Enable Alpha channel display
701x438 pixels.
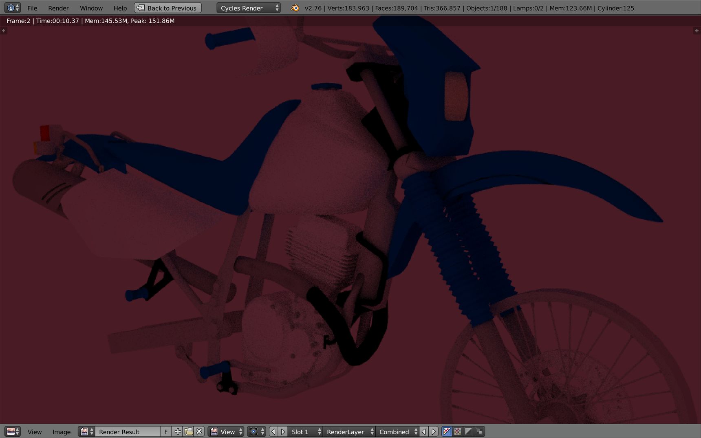[469, 431]
